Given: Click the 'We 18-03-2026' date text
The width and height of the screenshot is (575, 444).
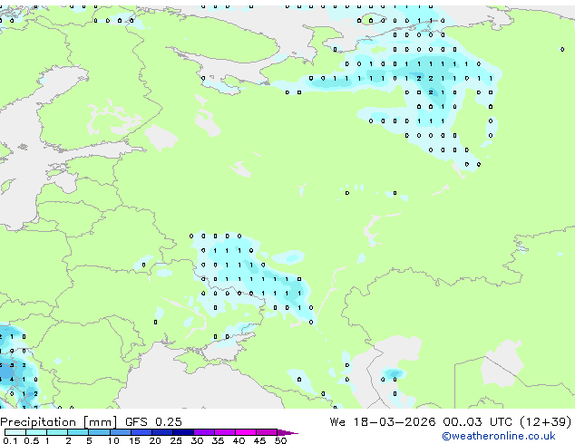Looking at the screenshot, I should tap(383, 422).
